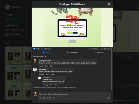139x104 pixels.
Task: Open the Menjaga Amanah commenter name link
Action: [x=45, y=61]
